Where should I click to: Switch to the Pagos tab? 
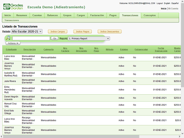pos(113,15)
